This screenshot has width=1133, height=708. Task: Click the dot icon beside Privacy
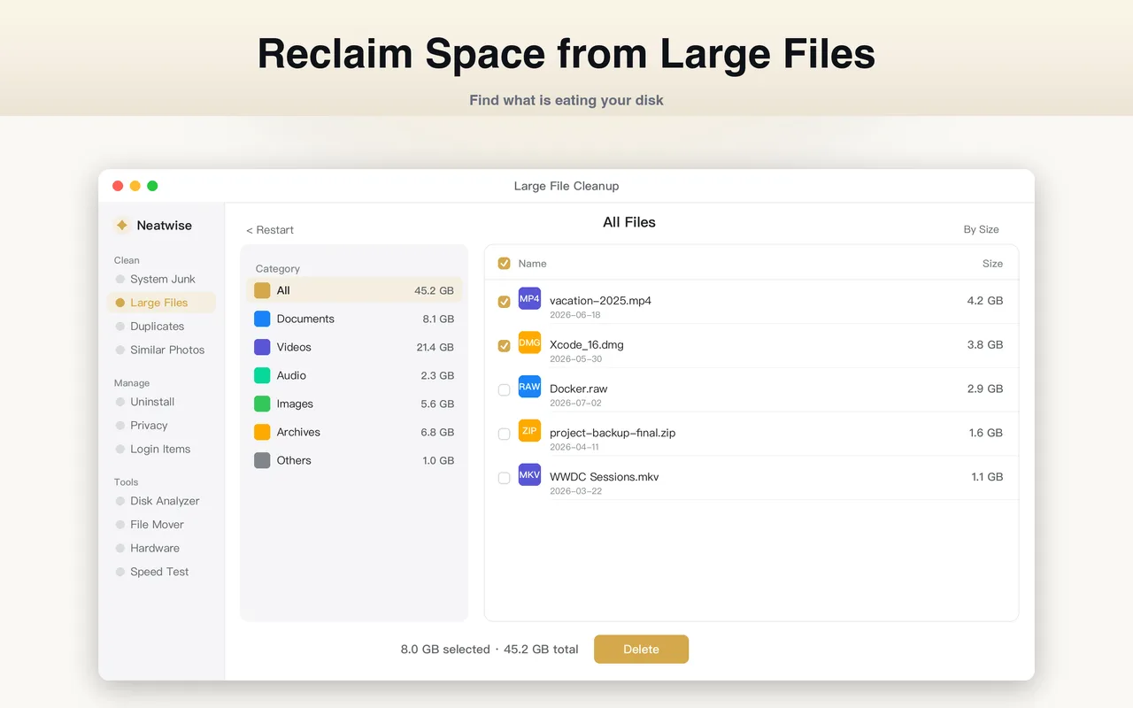pos(120,426)
